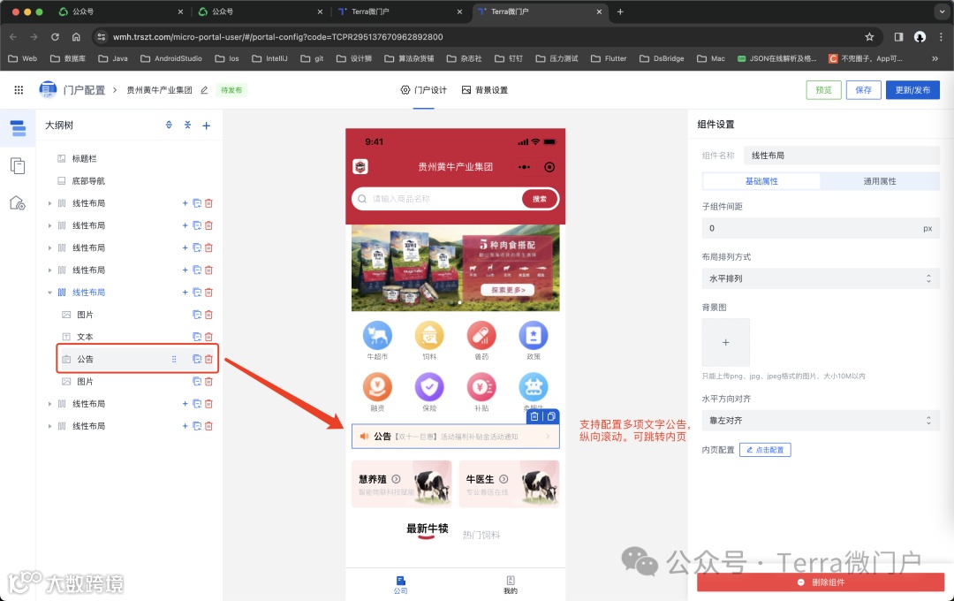This screenshot has height=601, width=954.
Task: Tap the target close icon in preview header
Action: 549,167
